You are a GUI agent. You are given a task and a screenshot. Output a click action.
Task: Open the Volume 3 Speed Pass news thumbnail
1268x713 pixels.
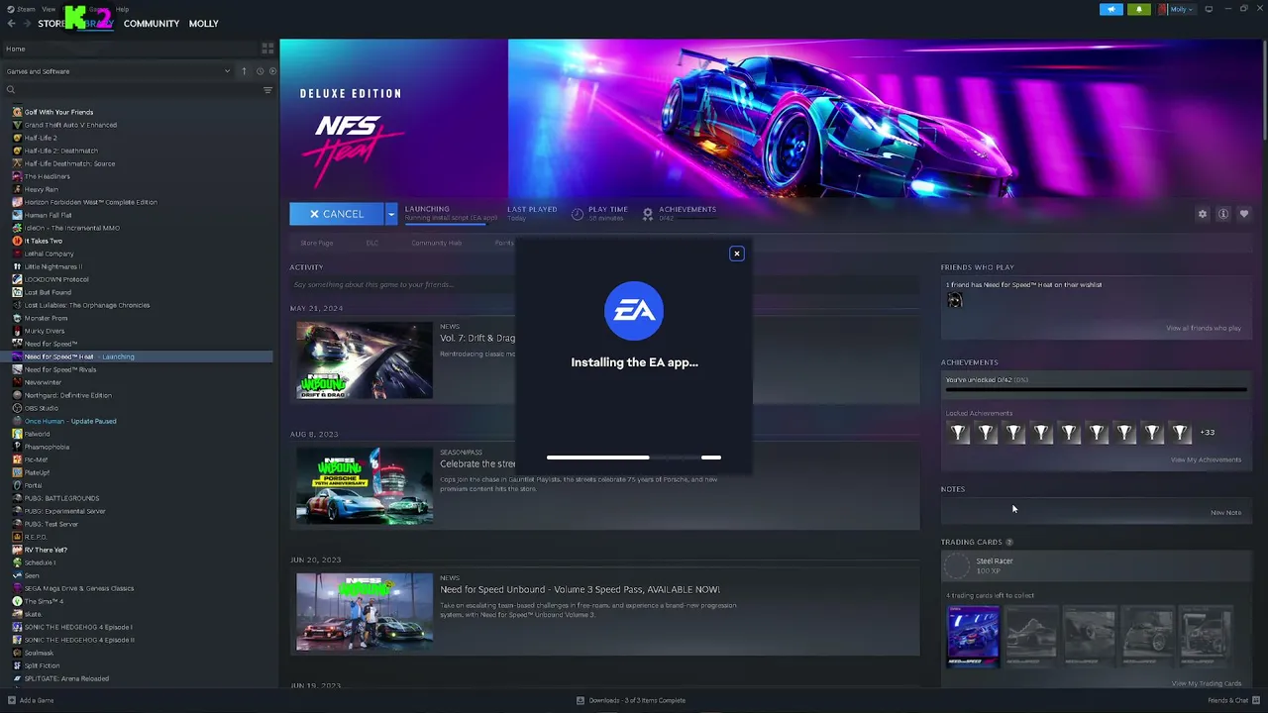(x=365, y=611)
